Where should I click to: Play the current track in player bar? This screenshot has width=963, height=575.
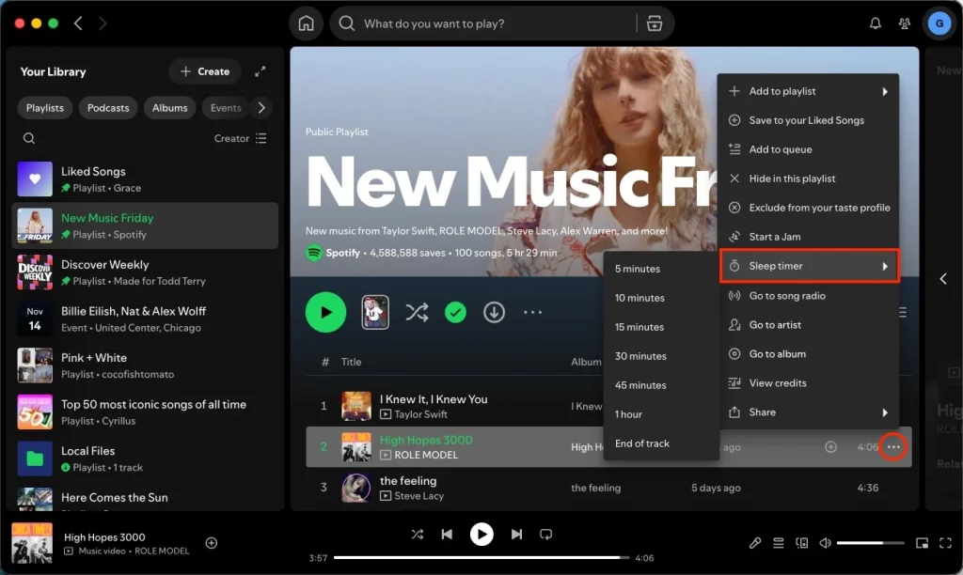click(481, 535)
